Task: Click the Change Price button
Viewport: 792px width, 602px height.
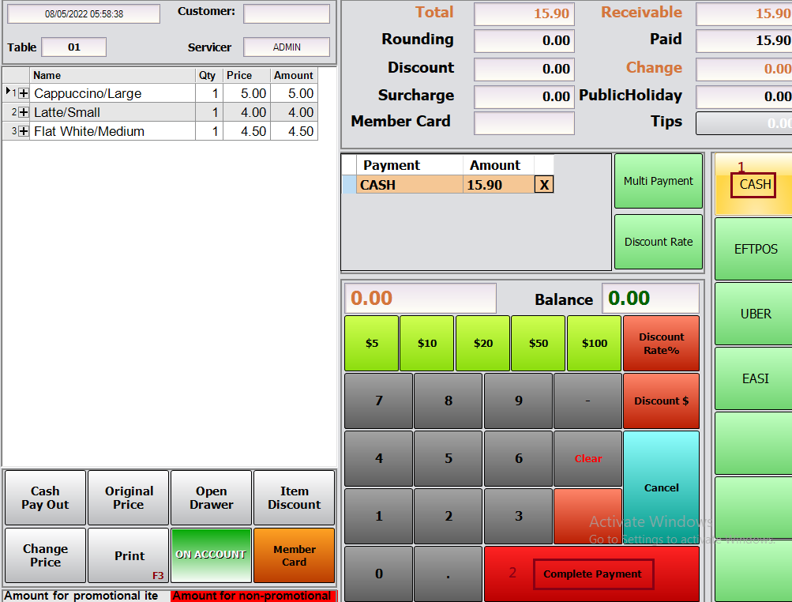Action: 45,555
